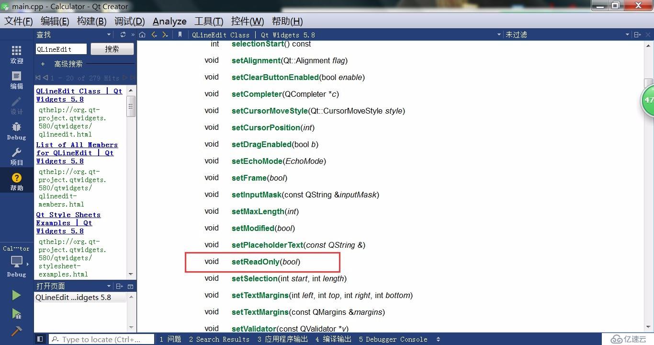Viewport: 654px width, 345px height.
Task: Open the '2 Search Results' pane
Action: pyautogui.click(x=219, y=339)
